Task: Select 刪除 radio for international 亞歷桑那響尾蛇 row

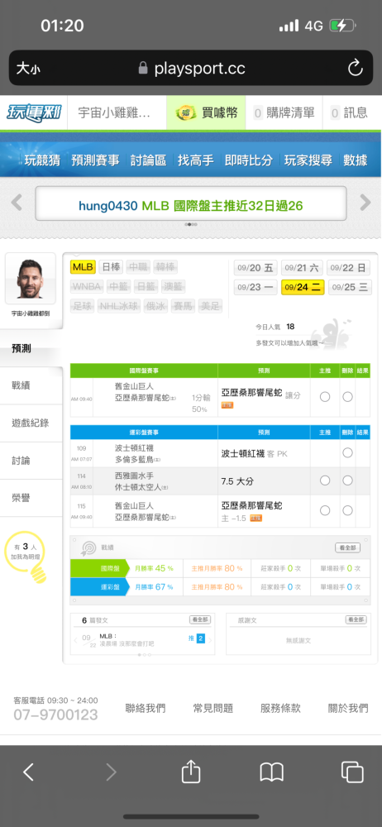Action: pos(347,397)
